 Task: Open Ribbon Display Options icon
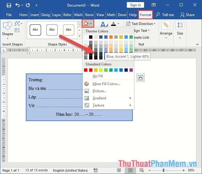point(154,5)
